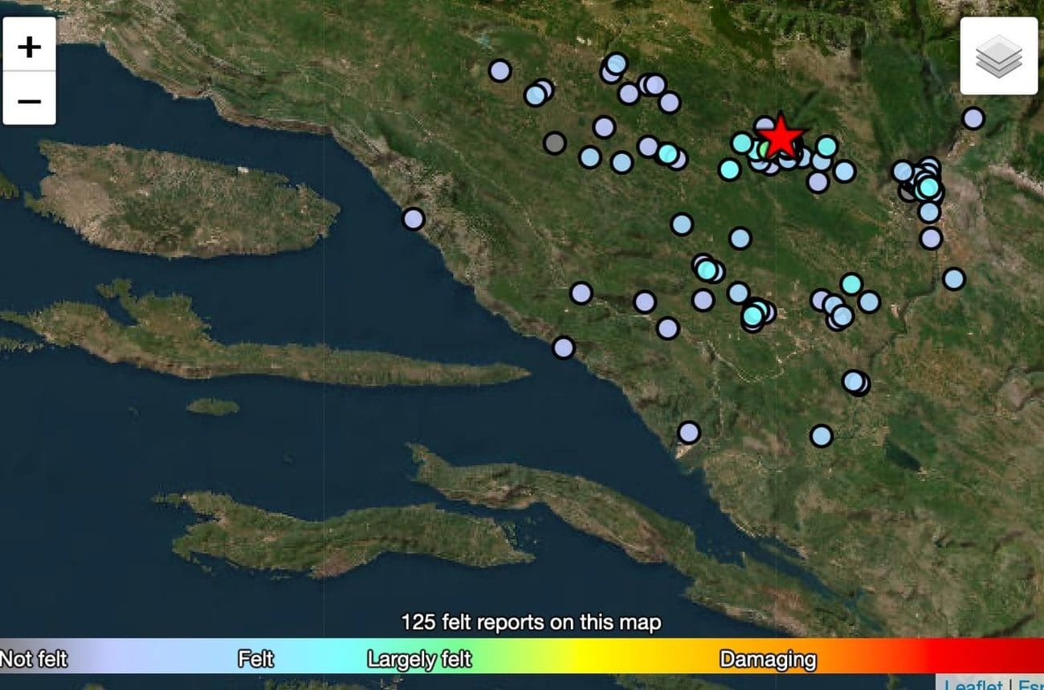Click the red star epicenter marker
This screenshot has width=1044, height=690.
point(779,137)
